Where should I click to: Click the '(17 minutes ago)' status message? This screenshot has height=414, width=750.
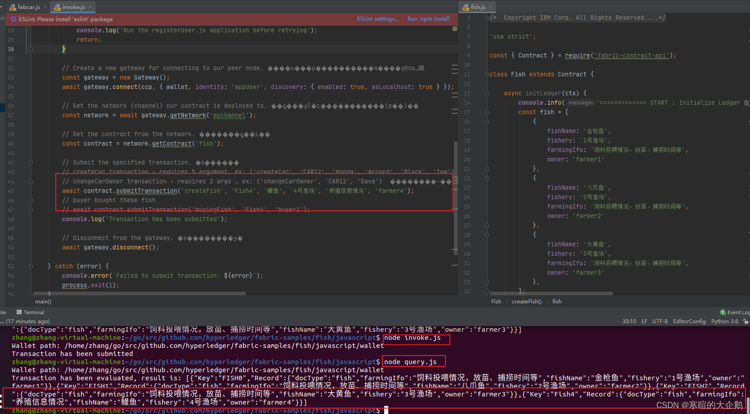pyautogui.click(x=28, y=321)
